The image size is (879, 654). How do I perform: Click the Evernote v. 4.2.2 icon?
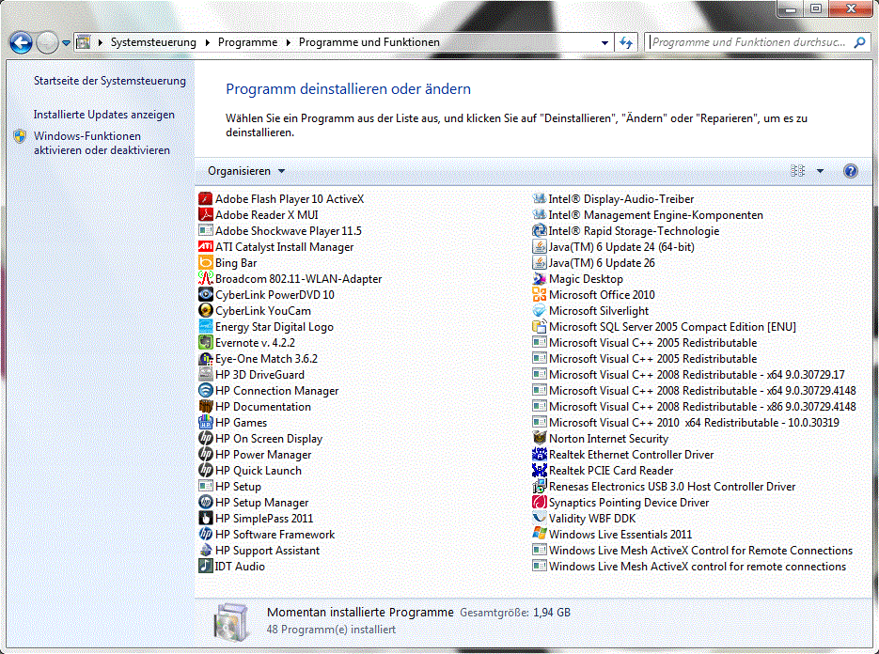tap(206, 342)
